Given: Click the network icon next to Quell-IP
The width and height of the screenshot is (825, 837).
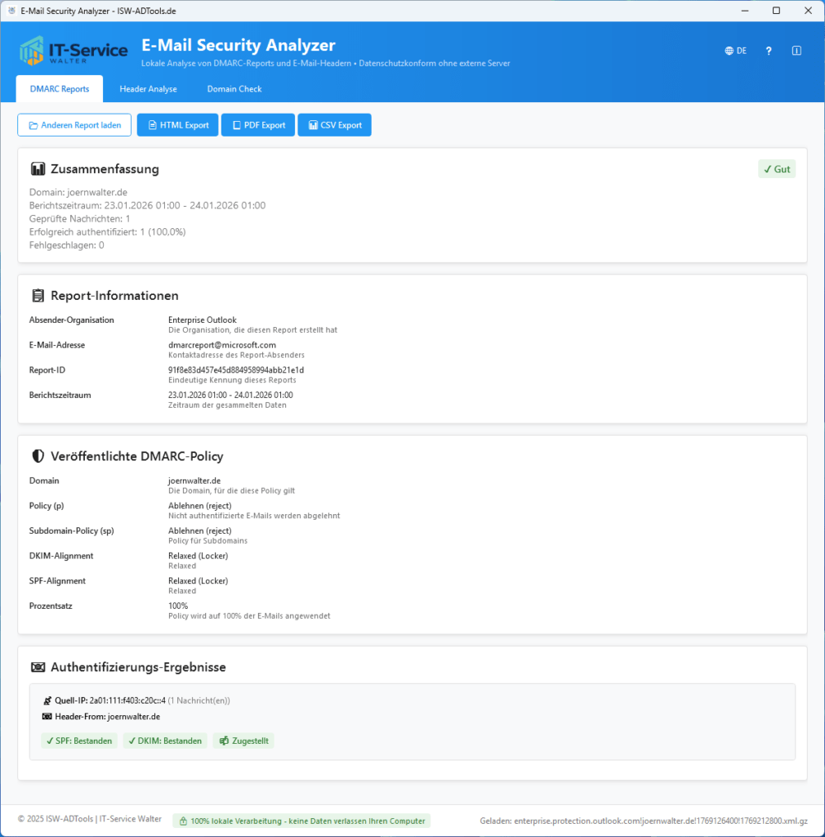Looking at the screenshot, I should pos(46,700).
